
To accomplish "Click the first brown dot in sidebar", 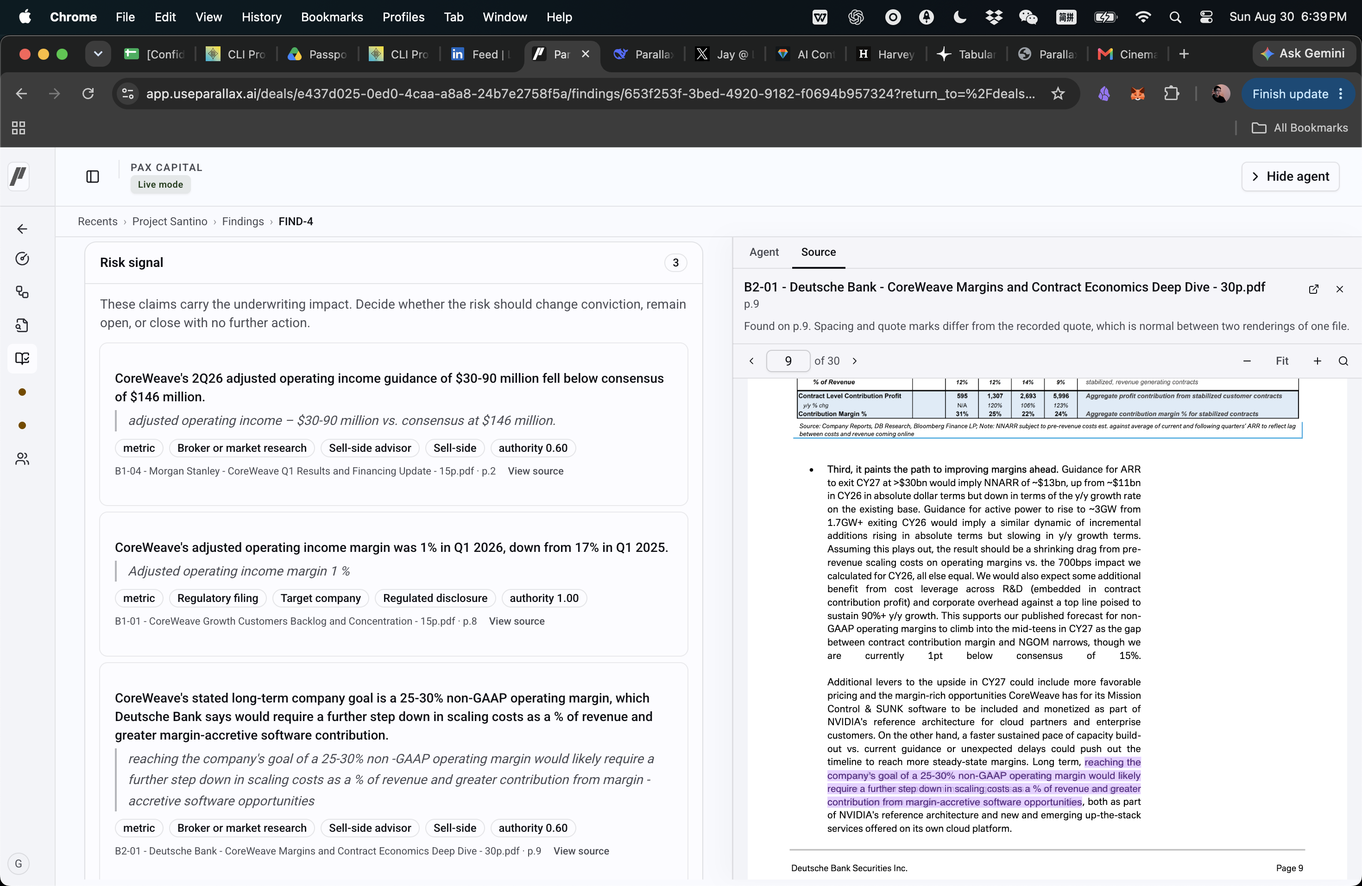I will coord(22,392).
